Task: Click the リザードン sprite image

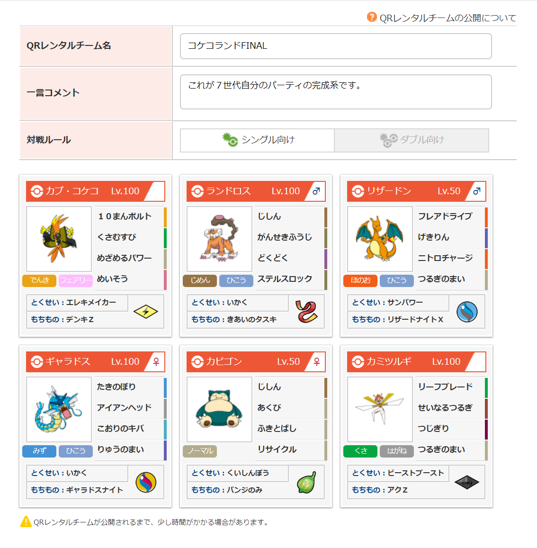Action: click(x=380, y=239)
